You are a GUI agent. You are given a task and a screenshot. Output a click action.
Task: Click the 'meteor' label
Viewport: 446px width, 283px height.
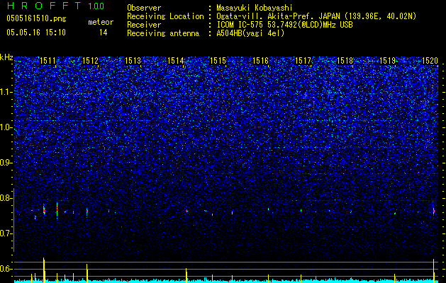click(x=101, y=22)
